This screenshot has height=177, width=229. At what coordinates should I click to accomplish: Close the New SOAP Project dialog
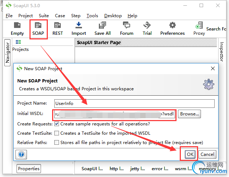pos(213,68)
